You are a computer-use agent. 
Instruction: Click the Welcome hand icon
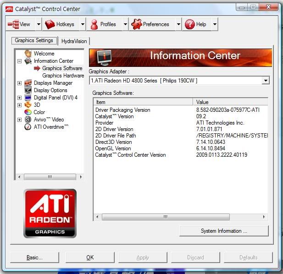click(x=28, y=53)
